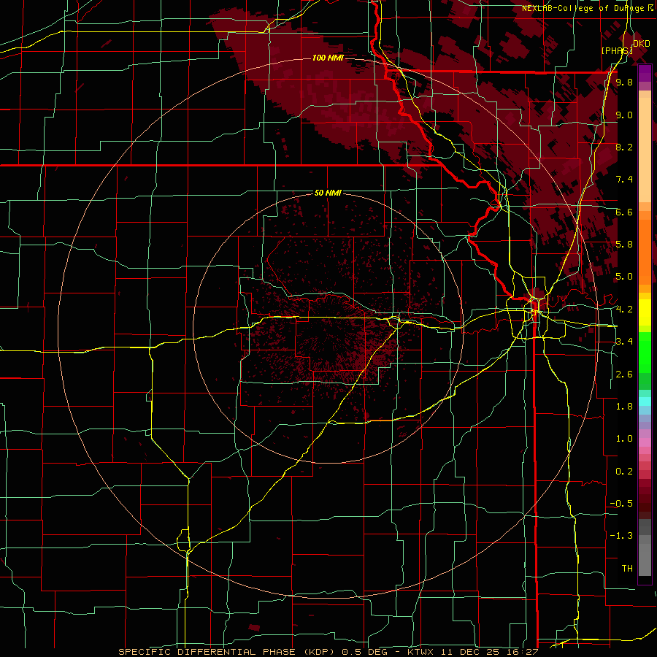Click the 9.0 value on the color scale

point(624,115)
